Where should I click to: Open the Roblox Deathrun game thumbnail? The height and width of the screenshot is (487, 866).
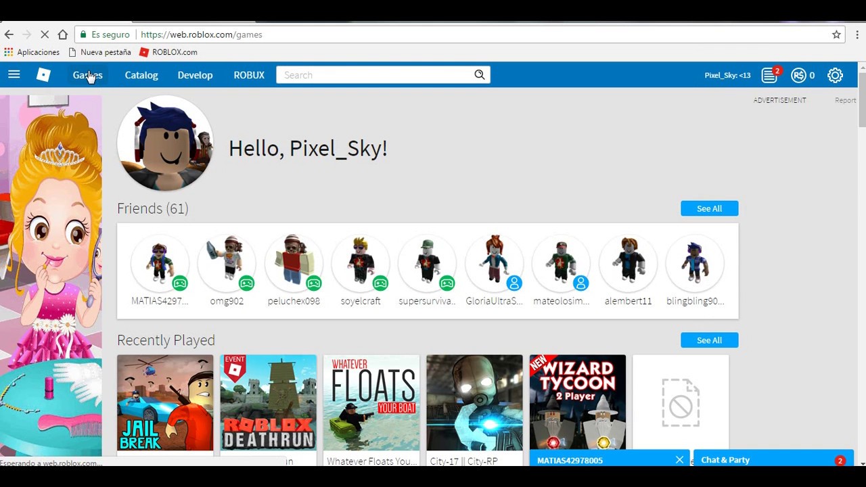[268, 402]
